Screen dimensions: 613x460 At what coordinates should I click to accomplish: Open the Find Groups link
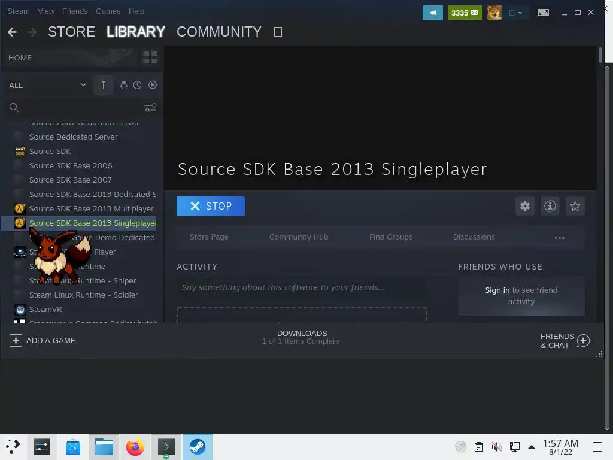pyautogui.click(x=391, y=237)
